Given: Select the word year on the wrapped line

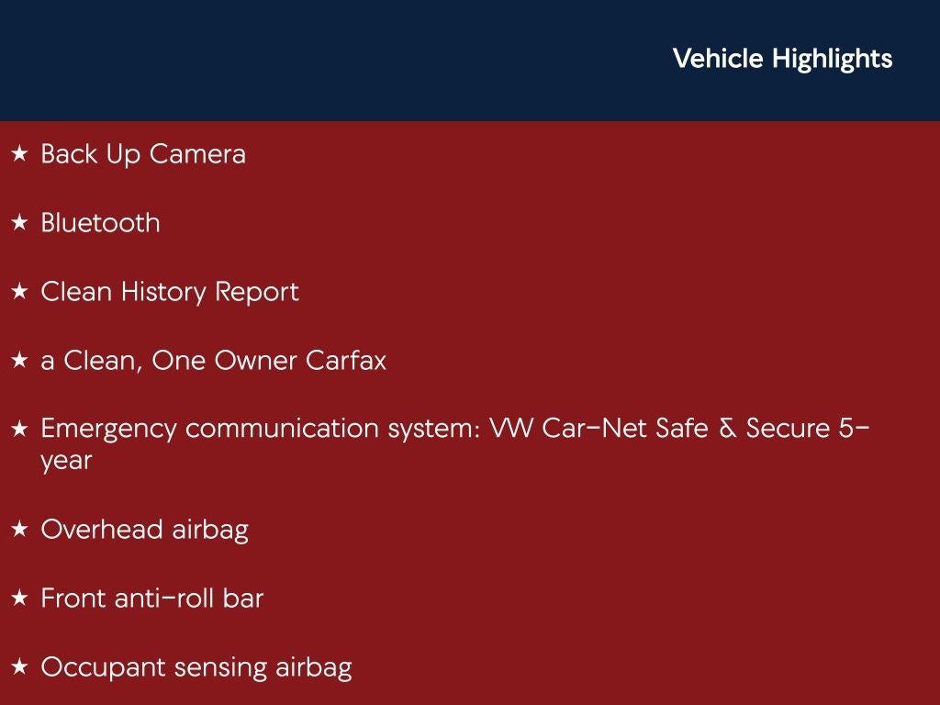Looking at the screenshot, I should [66, 461].
